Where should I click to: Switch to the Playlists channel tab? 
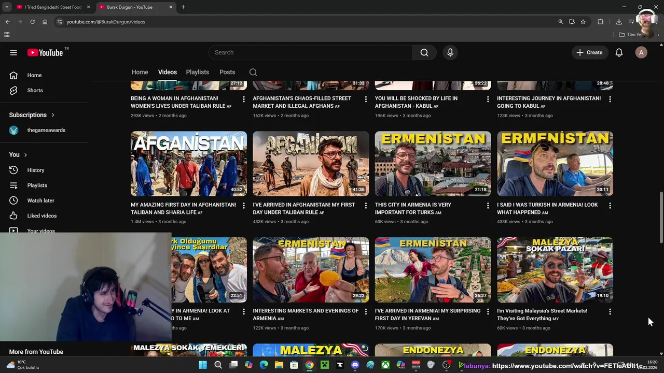(x=197, y=72)
